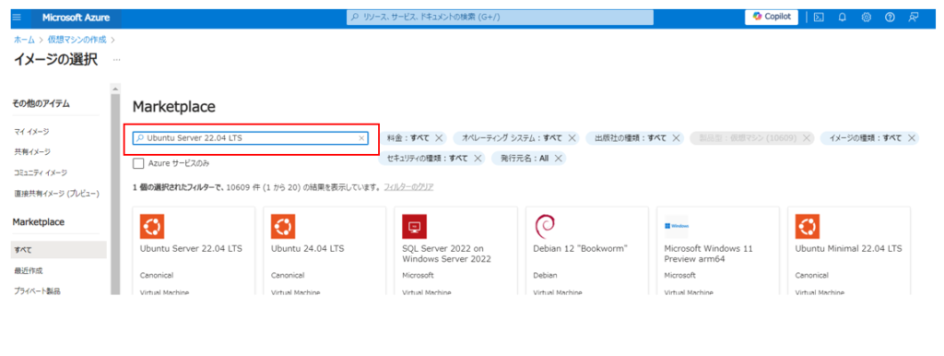944x356 pixels.
Task: Open the ellipsis menu beside イメージの選択
Action: (x=116, y=60)
